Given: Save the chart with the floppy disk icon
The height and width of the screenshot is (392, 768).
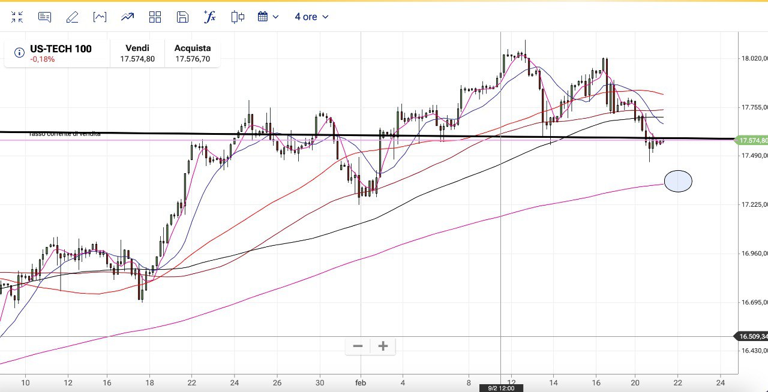Looking at the screenshot, I should point(183,17).
